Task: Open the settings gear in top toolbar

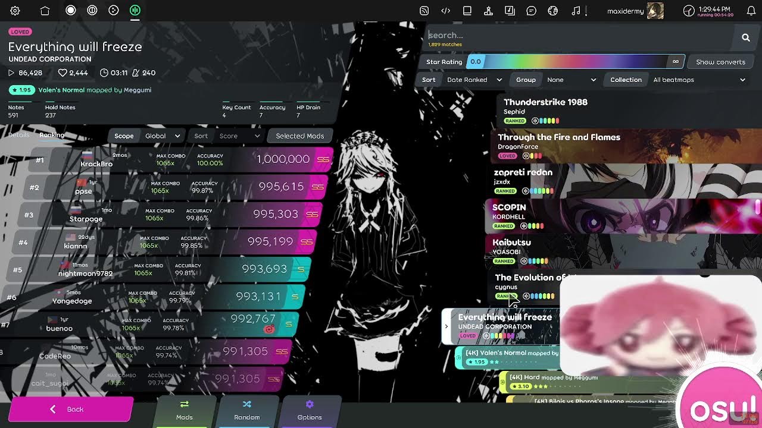Action: click(15, 11)
